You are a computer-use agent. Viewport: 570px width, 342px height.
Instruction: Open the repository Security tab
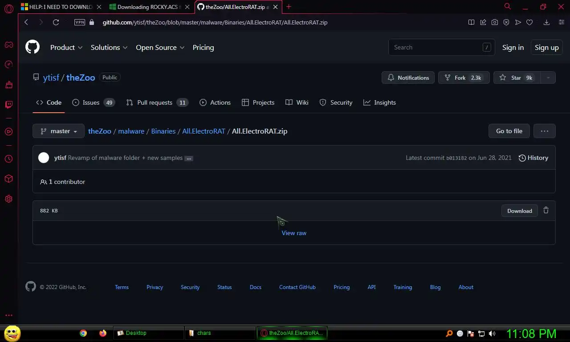coord(336,102)
